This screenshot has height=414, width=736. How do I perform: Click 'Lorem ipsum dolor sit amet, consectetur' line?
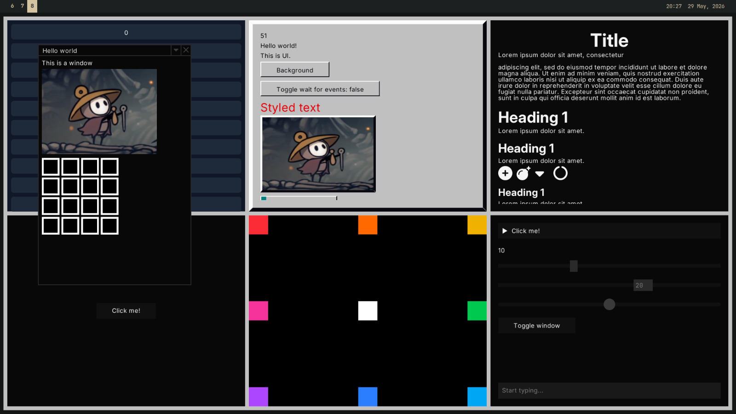click(561, 55)
